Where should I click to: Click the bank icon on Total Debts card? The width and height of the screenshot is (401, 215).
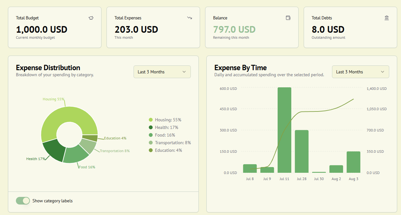point(387,18)
